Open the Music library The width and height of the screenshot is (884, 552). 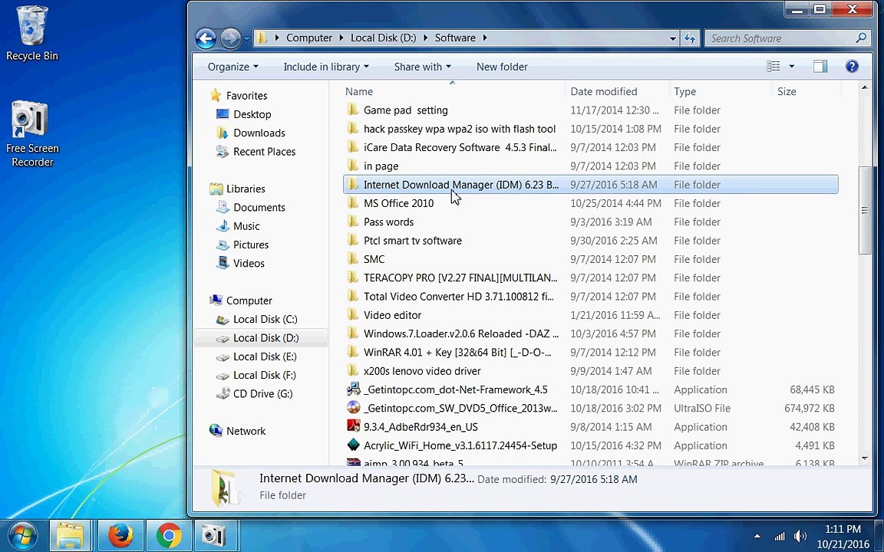[246, 226]
